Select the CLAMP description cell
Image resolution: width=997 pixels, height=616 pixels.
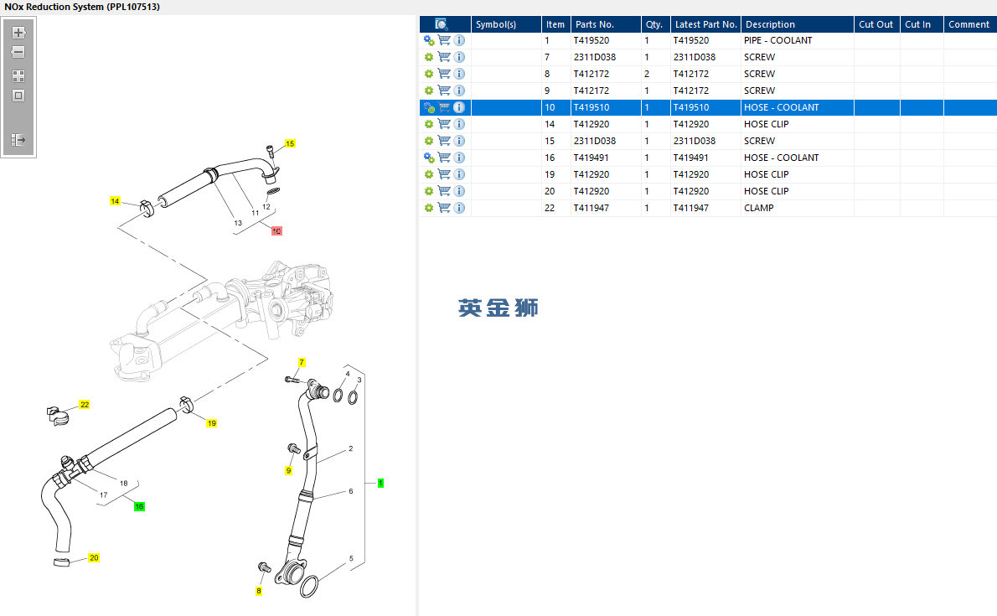tap(798, 208)
